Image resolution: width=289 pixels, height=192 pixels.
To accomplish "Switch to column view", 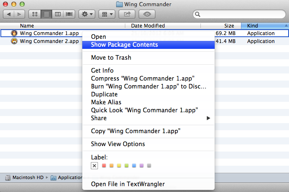I will click(58, 14).
